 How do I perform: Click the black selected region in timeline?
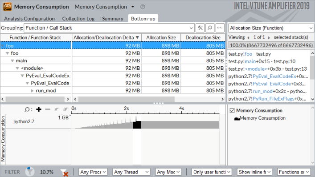pyautogui.click(x=137, y=125)
